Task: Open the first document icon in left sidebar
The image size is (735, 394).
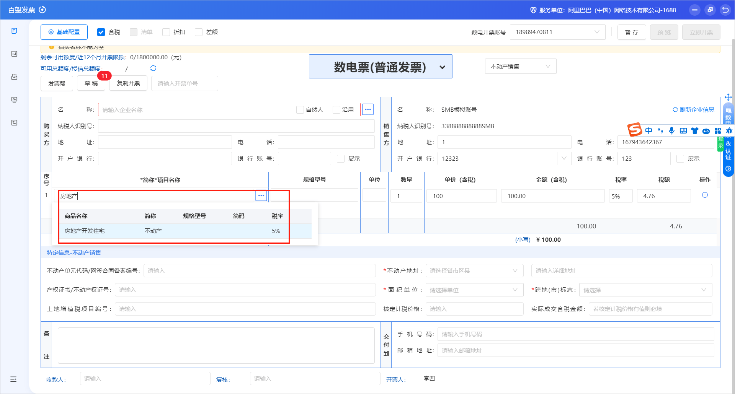Action: coord(14,31)
